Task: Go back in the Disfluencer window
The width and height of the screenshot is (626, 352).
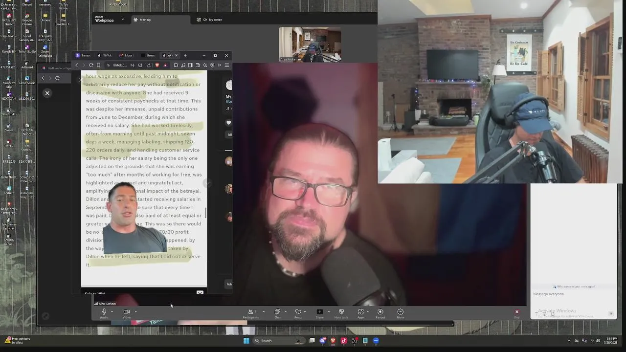Action: coord(43,78)
